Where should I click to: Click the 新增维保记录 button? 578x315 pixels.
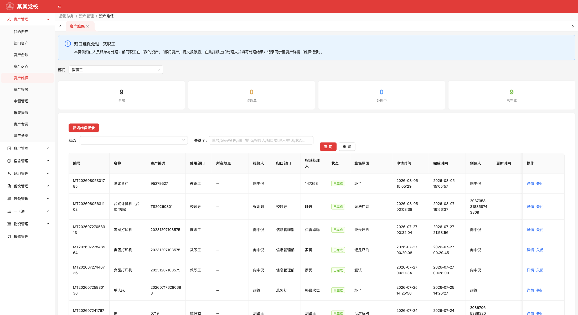(84, 128)
